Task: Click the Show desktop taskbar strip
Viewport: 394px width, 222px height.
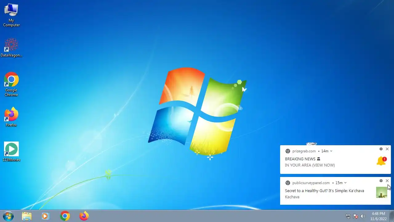Action: pyautogui.click(x=392, y=216)
